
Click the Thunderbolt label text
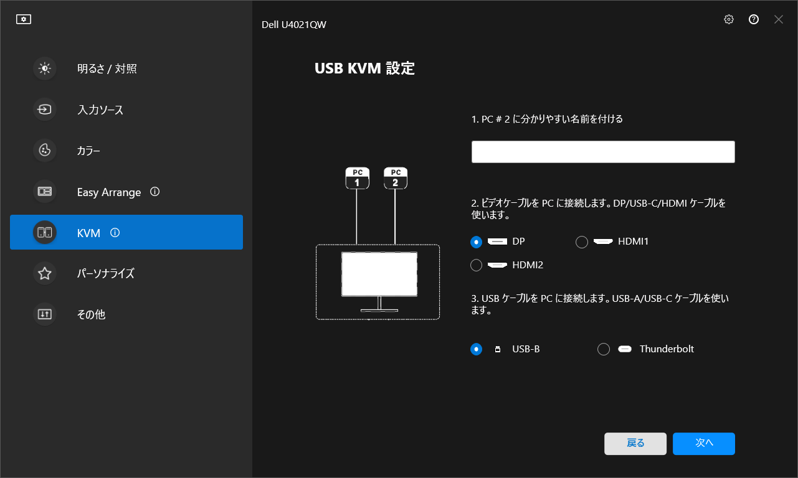(x=667, y=349)
